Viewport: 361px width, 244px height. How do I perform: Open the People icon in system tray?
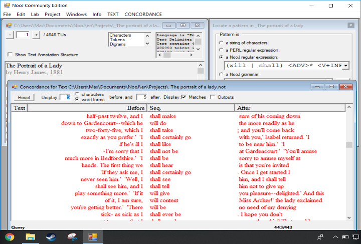pos(320,236)
